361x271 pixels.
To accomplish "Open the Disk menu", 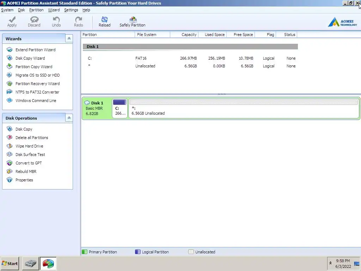I will pyautogui.click(x=22, y=10).
